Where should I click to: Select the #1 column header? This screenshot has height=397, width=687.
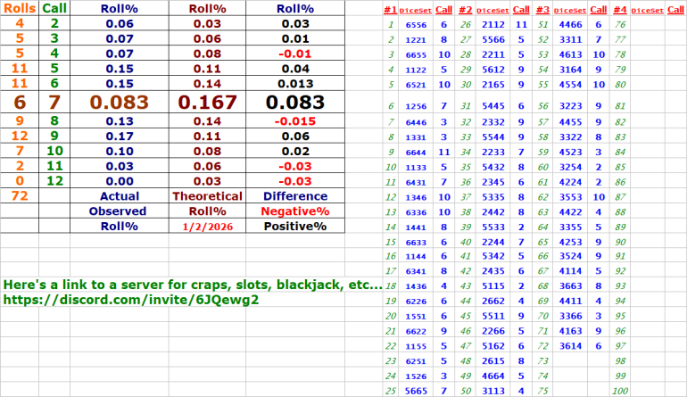pyautogui.click(x=390, y=10)
